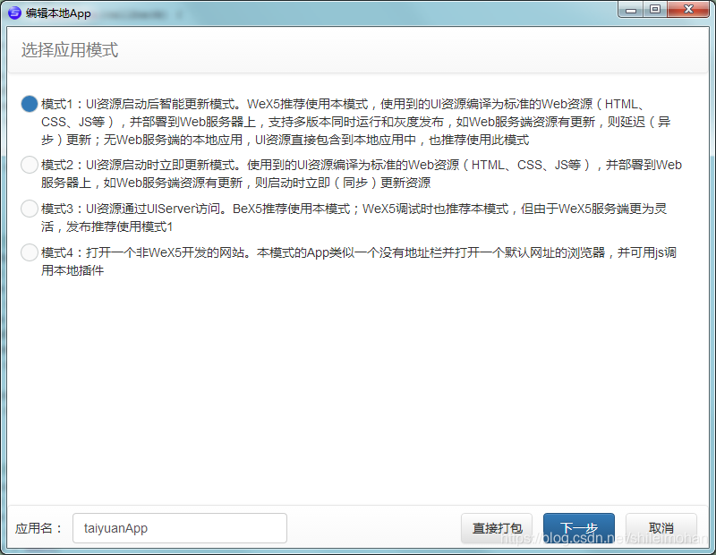Click the 直接打包 button
The height and width of the screenshot is (555, 716).
497,528
